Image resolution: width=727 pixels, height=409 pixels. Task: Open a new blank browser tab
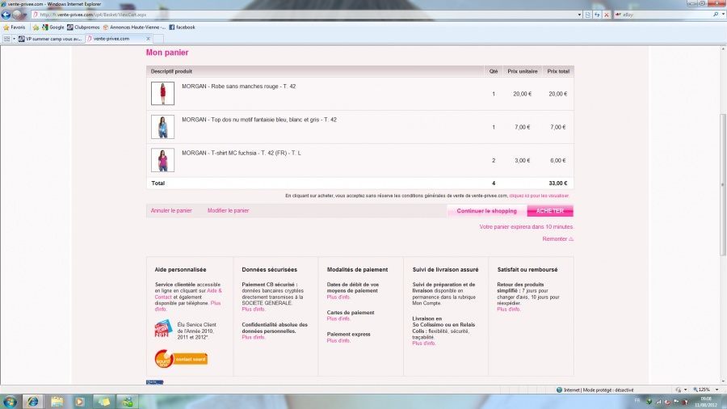[158, 38]
